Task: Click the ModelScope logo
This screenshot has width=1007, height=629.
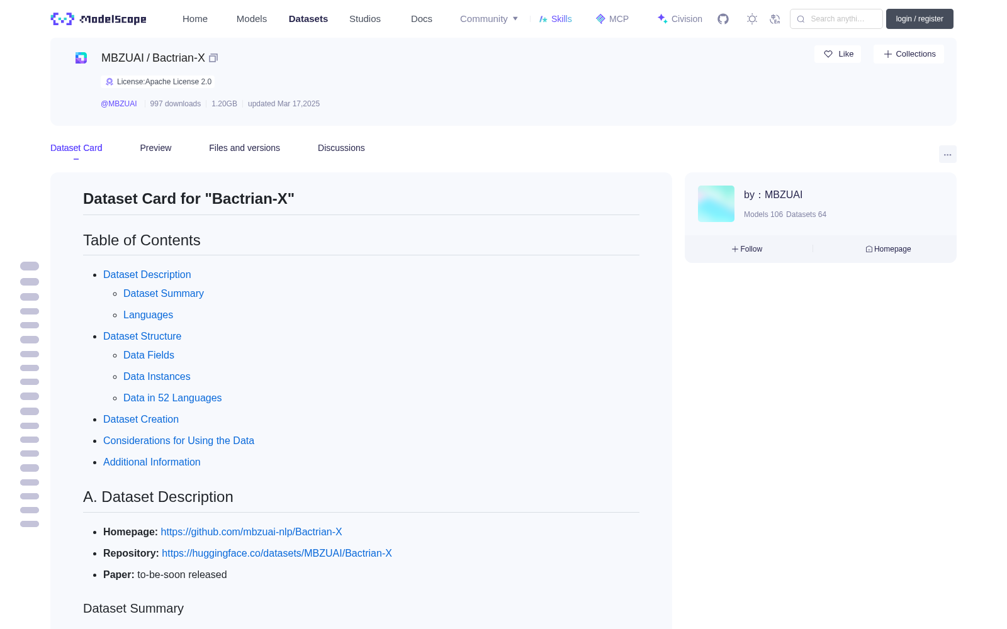Action: [x=98, y=19]
